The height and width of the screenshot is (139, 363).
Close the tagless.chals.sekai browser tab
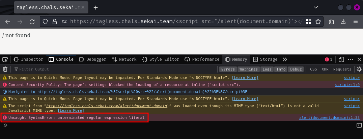(83, 8)
